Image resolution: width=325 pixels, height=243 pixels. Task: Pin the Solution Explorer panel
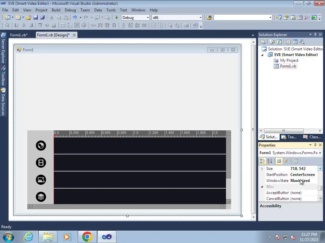[315, 34]
